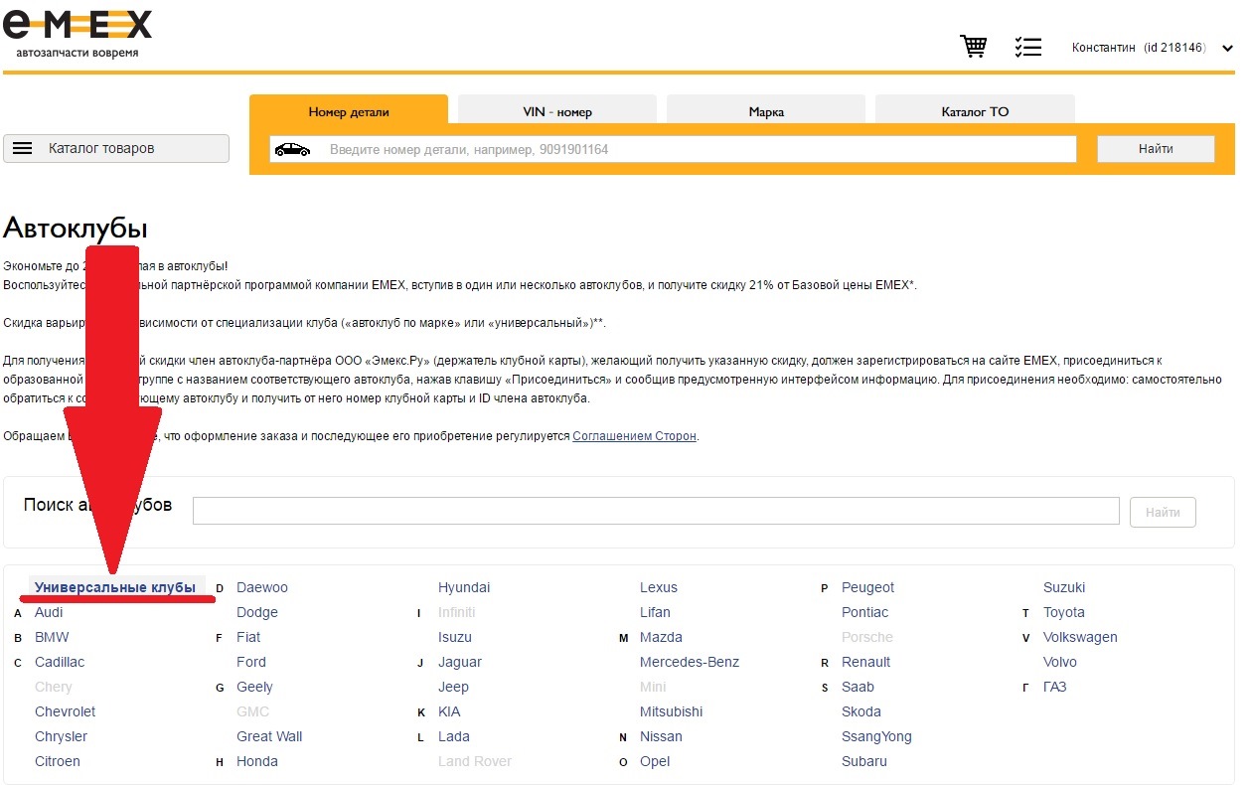Select the Great Wall club
Image resolution: width=1251 pixels, height=785 pixels.
click(x=269, y=736)
